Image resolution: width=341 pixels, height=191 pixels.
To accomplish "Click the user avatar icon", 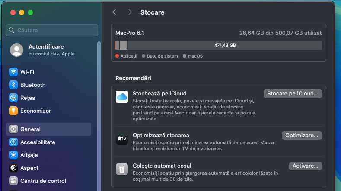I will 17,50.
